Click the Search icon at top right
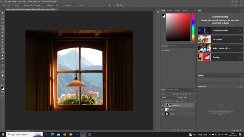This screenshot has width=244, height=137. point(232,5)
